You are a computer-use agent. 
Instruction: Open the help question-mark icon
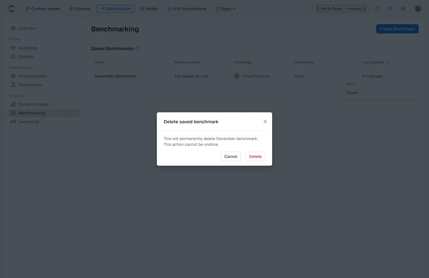coord(390,8)
